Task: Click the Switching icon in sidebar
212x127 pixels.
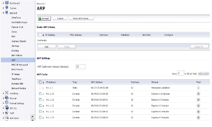Action: click(x=7, y=93)
